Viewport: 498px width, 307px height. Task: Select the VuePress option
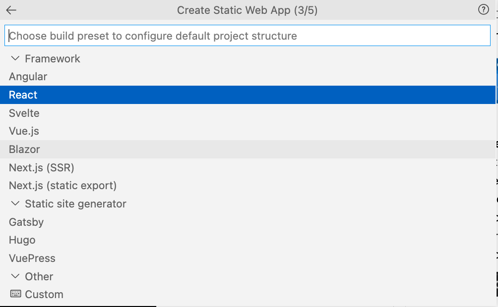pos(32,258)
